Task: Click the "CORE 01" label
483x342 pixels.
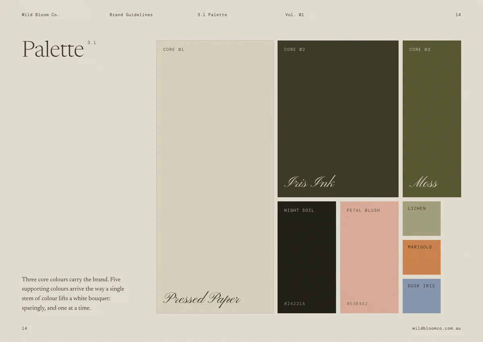Action: point(173,50)
